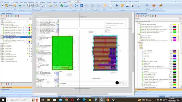Toggle lightbulb visibility for REMOVAL OF EXISTING FENCE in summary
The width and height of the screenshot is (182, 102).
(178, 25)
